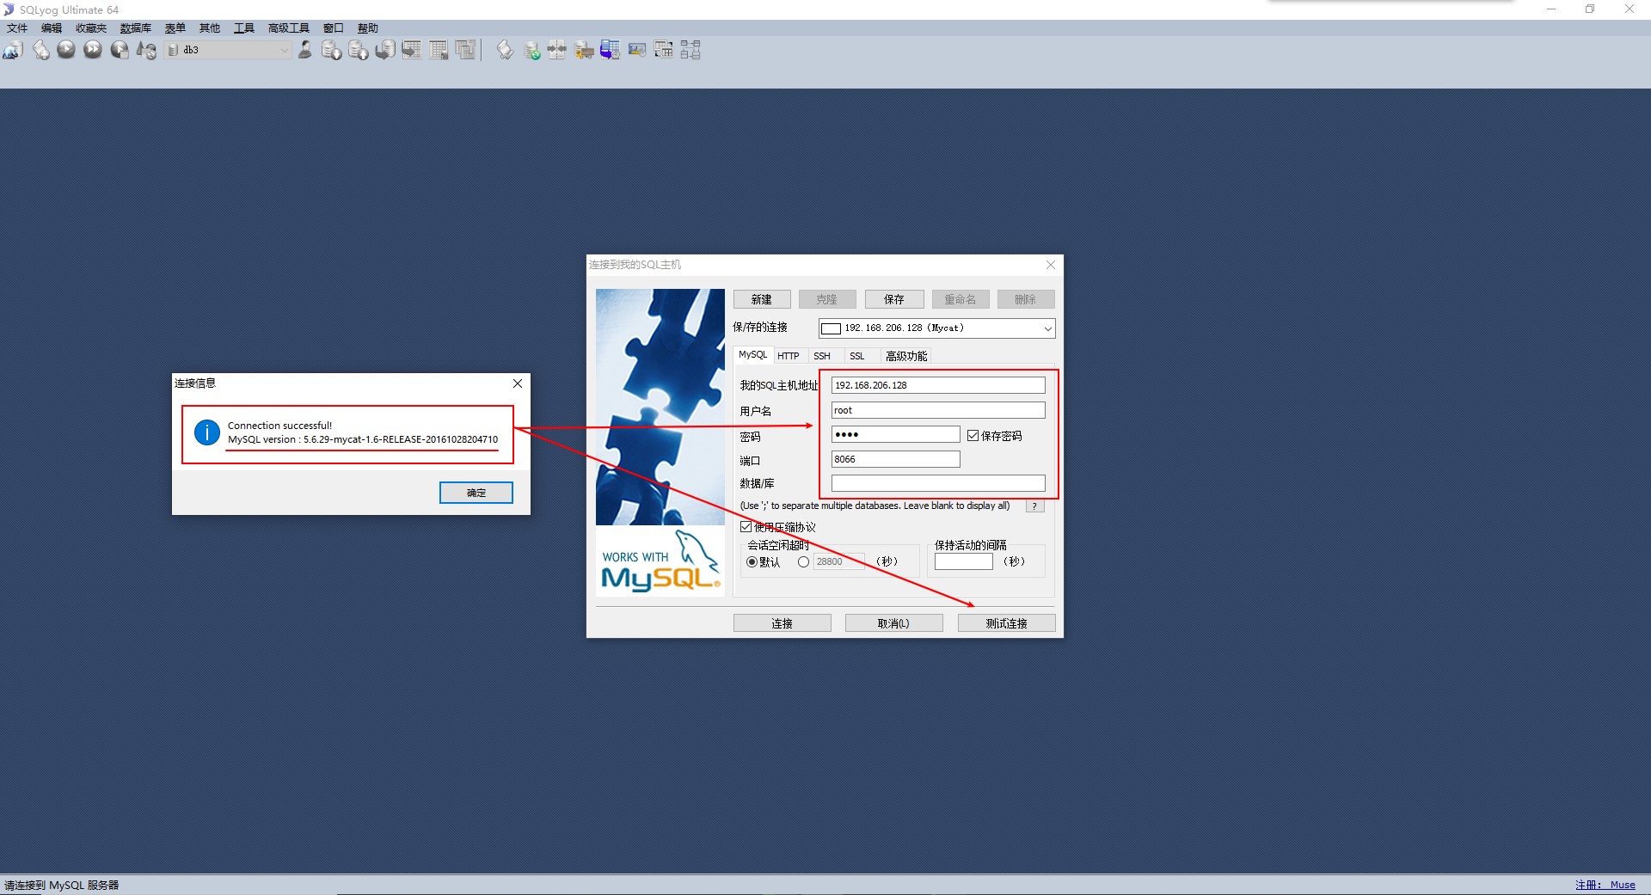Switch to the SSL tab
This screenshot has width=1651, height=895.
click(x=857, y=356)
